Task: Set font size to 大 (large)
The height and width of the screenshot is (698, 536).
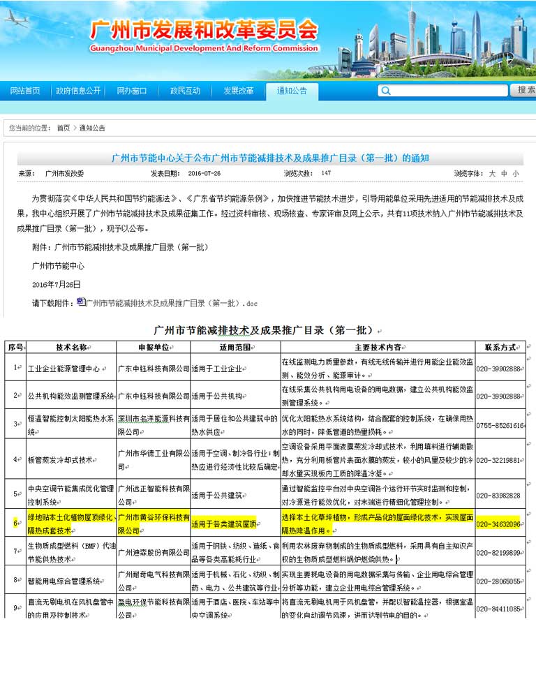Action: coord(491,173)
